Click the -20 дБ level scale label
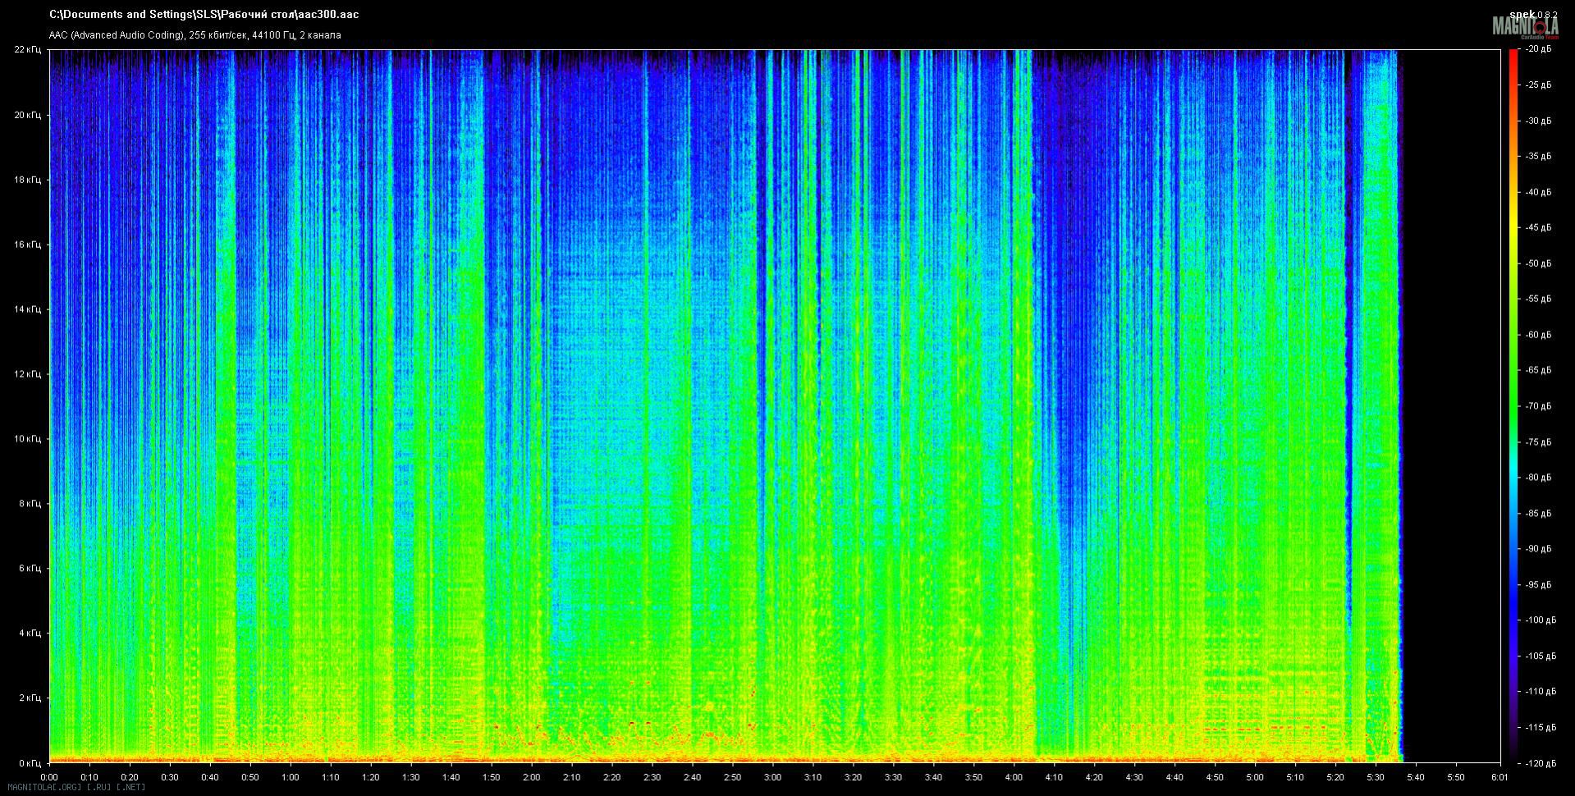This screenshot has height=796, width=1575. click(1538, 49)
